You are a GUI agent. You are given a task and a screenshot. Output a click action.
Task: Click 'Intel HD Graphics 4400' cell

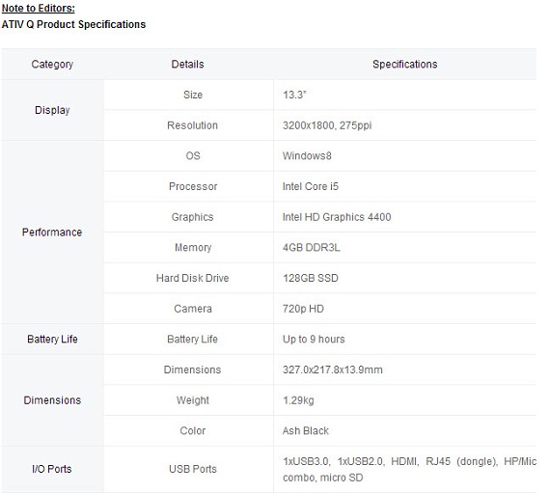click(405, 217)
